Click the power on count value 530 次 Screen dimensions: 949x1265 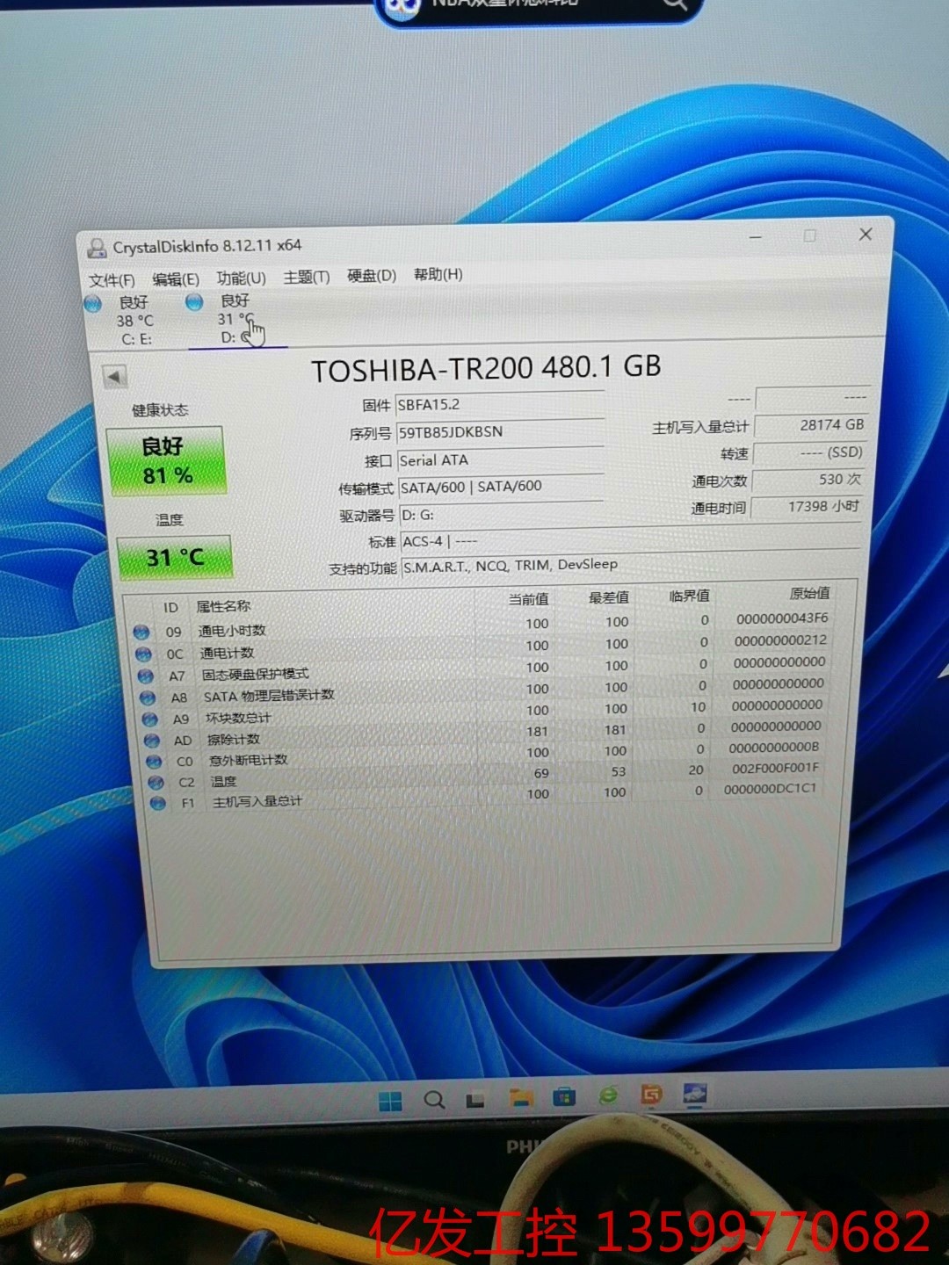tap(808, 480)
